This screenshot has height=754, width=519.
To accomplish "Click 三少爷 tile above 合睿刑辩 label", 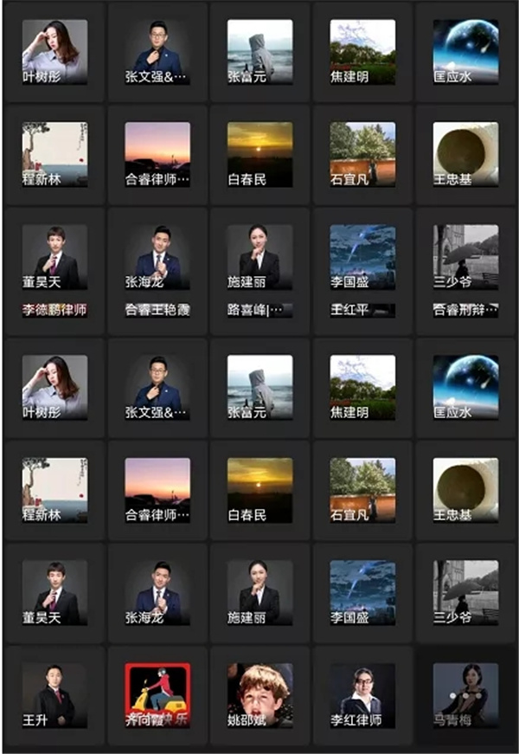I will [x=465, y=257].
